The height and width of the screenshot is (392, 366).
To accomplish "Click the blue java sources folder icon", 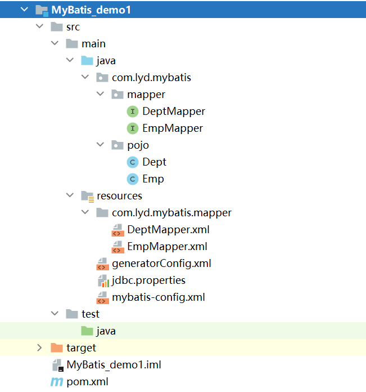I will coord(87,61).
